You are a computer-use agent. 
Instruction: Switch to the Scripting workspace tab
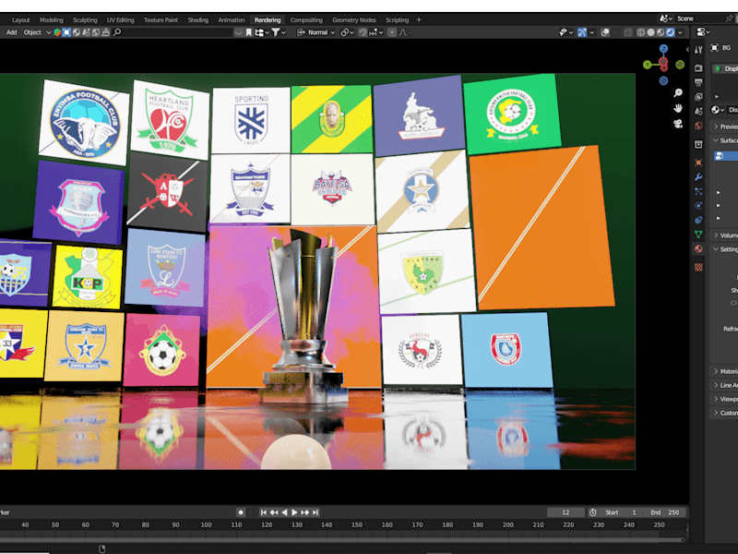tap(397, 19)
